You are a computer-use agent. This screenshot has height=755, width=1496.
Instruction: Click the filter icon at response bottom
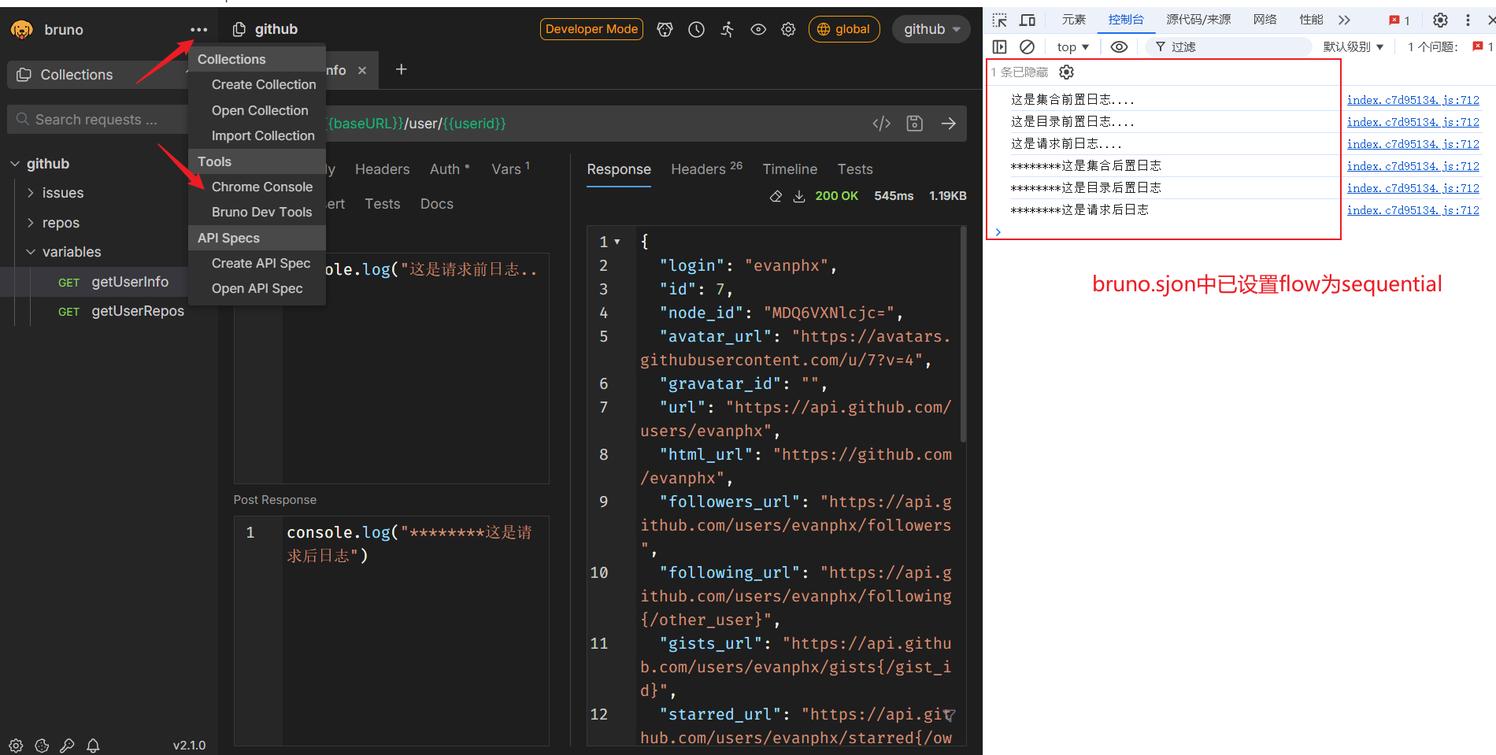[x=950, y=715]
